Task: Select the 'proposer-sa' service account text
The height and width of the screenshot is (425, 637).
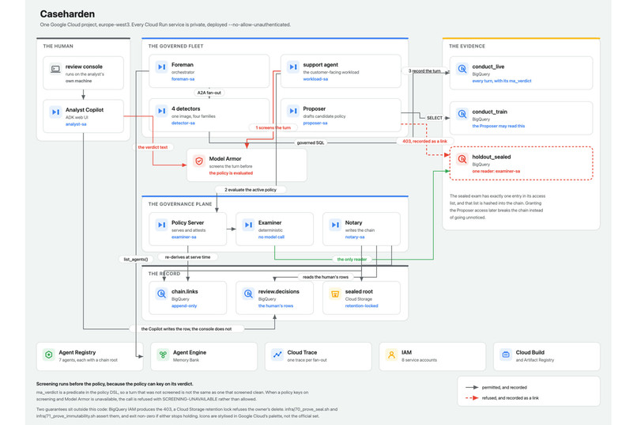Action: coord(315,123)
